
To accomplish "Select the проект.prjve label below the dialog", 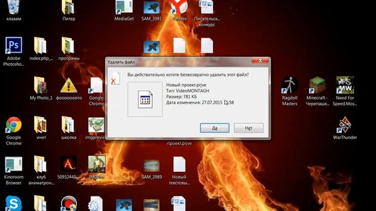I will [179, 143].
